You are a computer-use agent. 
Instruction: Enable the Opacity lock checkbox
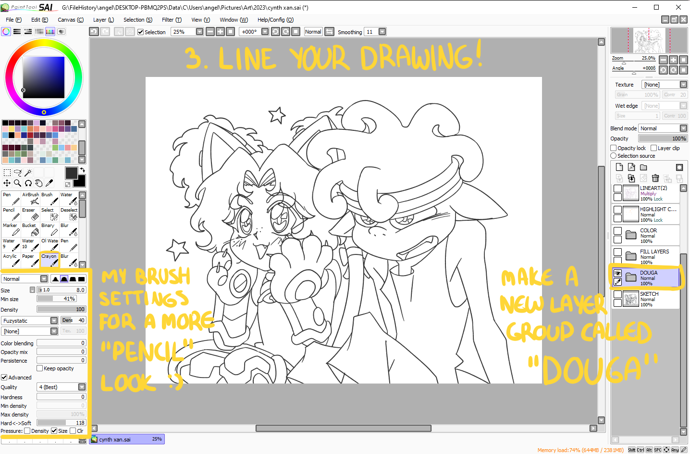[x=614, y=148]
